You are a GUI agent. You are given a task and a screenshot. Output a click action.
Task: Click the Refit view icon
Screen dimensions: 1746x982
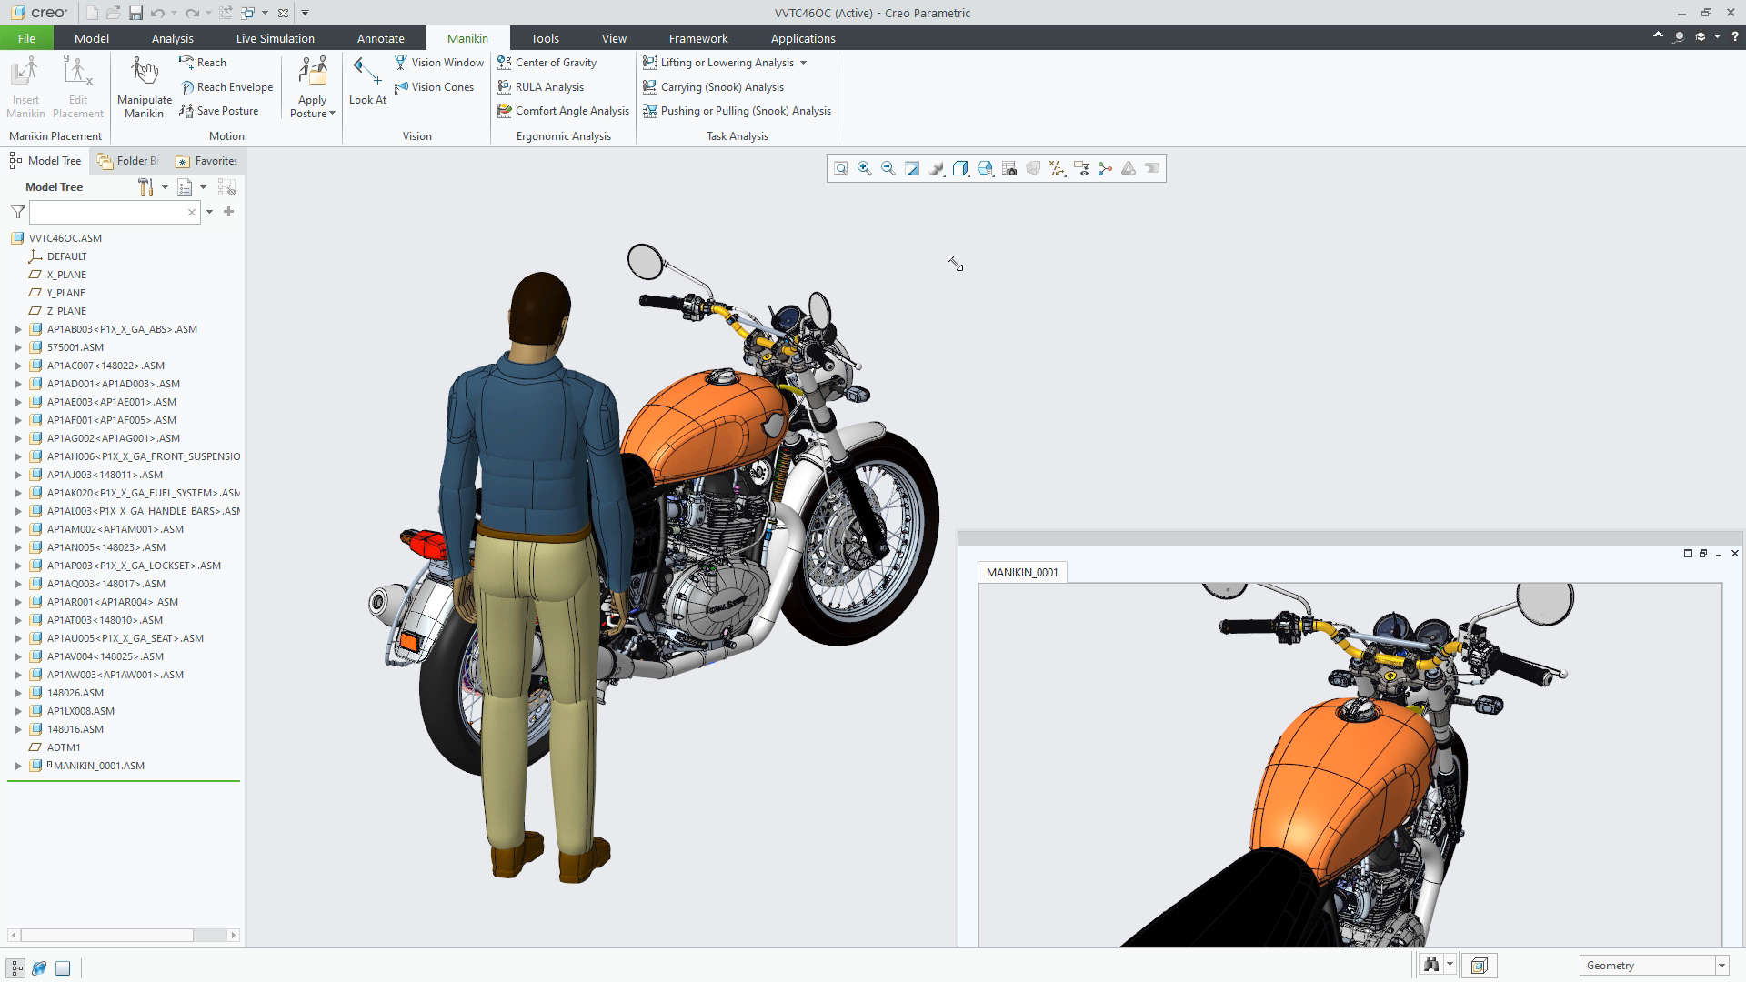pyautogui.click(x=841, y=168)
